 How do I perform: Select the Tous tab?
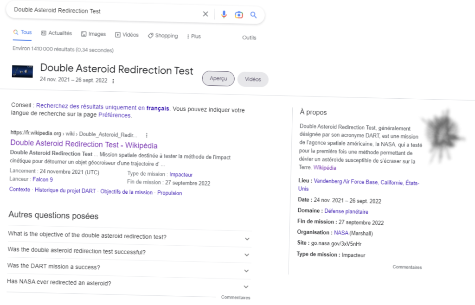coord(22,32)
